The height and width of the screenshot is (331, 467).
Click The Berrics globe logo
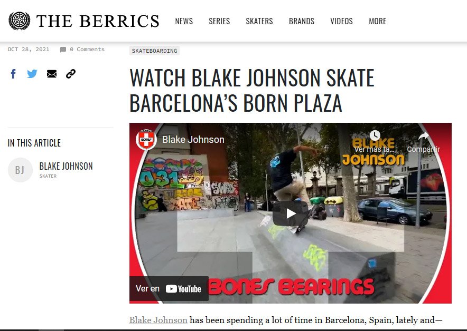(19, 21)
